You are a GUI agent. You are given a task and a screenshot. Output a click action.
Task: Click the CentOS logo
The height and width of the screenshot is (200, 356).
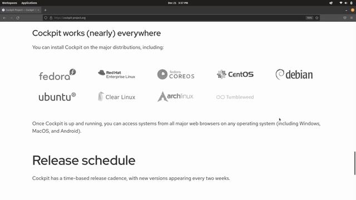(235, 74)
